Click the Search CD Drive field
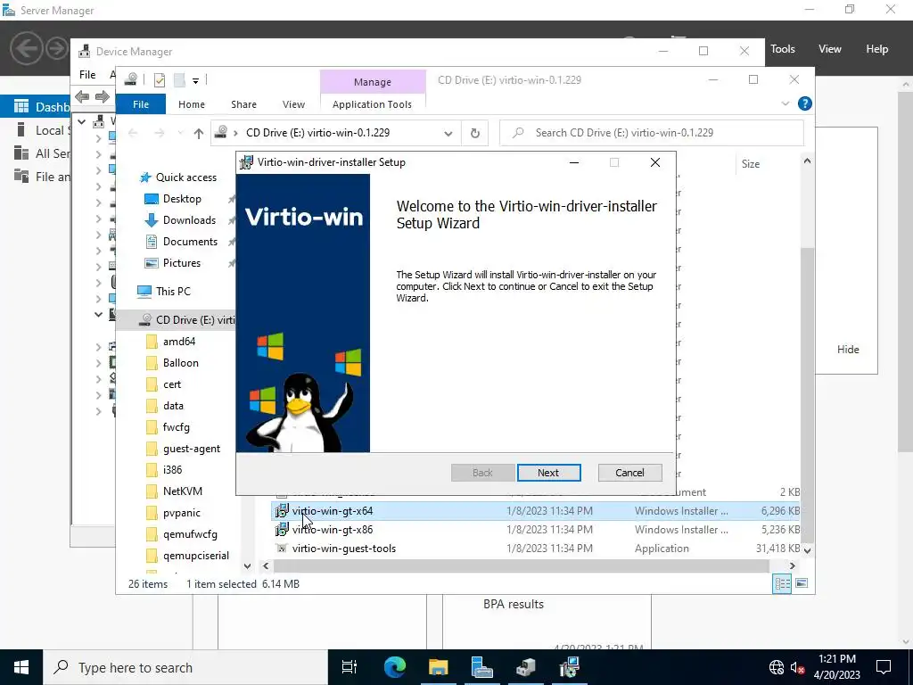 [652, 133]
